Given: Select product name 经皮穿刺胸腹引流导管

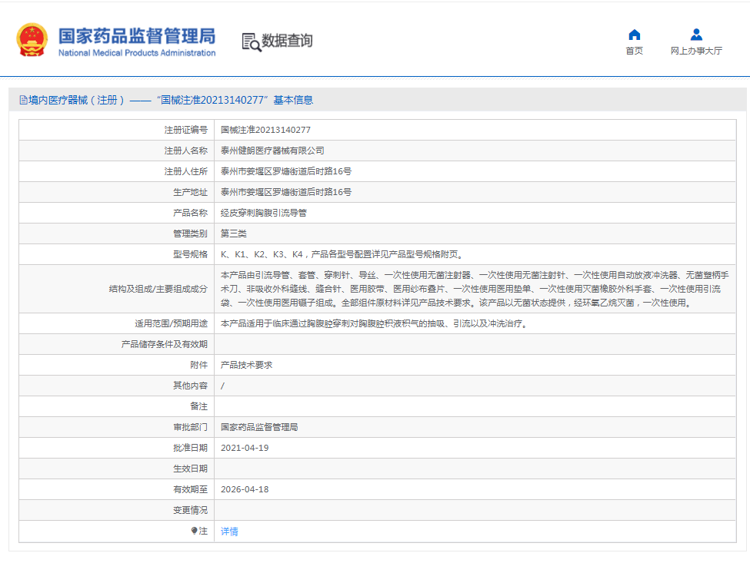Looking at the screenshot, I should (264, 213).
